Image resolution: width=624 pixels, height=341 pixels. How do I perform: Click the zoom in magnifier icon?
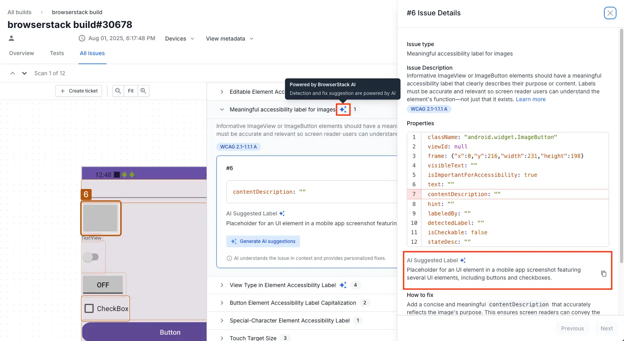point(143,91)
